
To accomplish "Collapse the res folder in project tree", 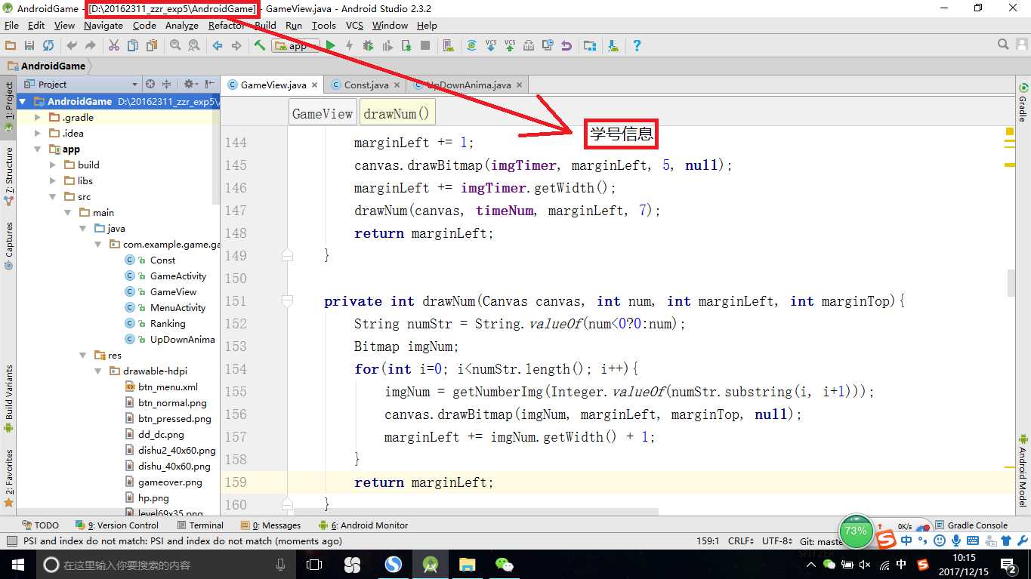I will click(x=83, y=356).
